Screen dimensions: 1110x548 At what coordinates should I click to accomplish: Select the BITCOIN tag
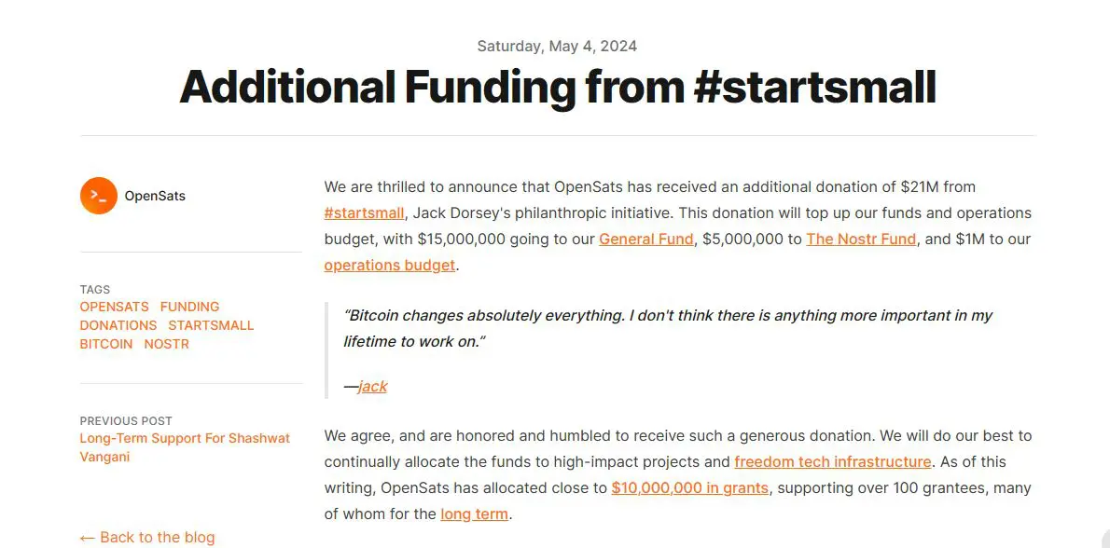(106, 344)
